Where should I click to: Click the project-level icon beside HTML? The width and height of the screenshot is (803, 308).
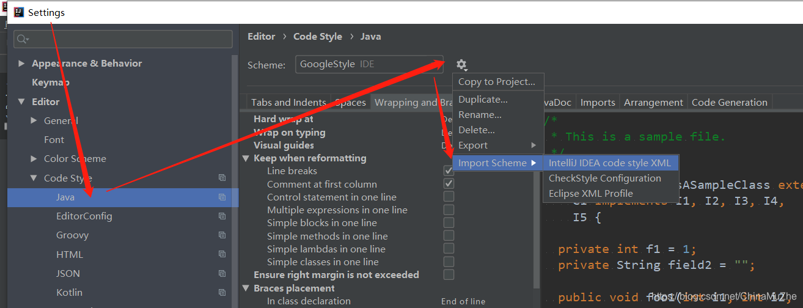pos(222,255)
